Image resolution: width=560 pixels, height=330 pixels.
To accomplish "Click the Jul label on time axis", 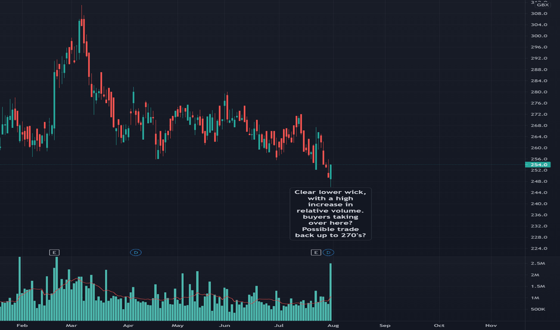I will coord(279,325).
